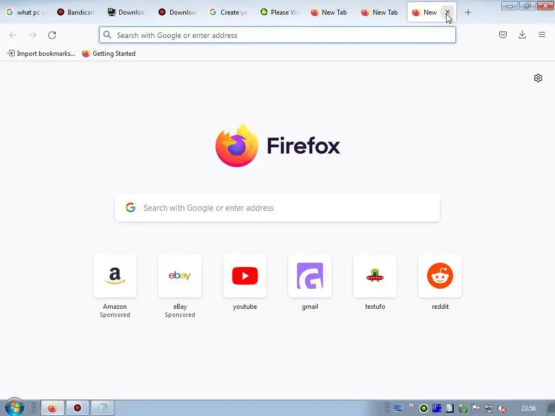Open network tray icon

489,409
